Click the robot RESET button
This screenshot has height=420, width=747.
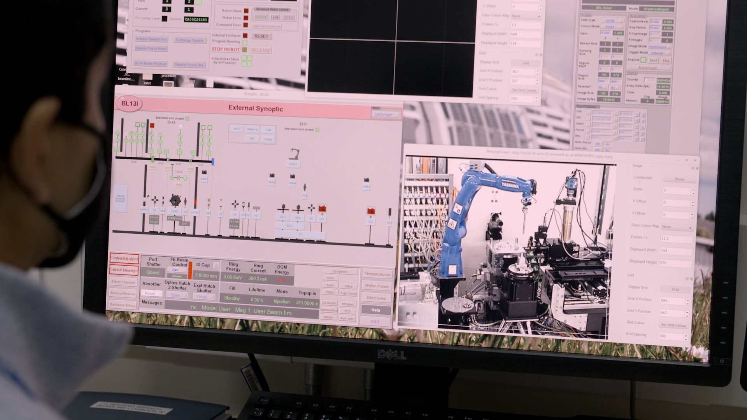(261, 36)
